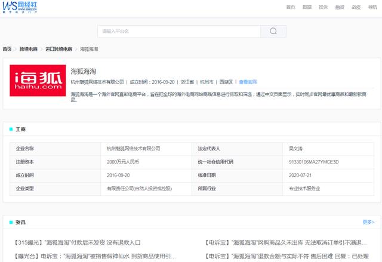Open 战投 in the top navigation
The height and width of the screenshot is (262, 382).
click(356, 7)
